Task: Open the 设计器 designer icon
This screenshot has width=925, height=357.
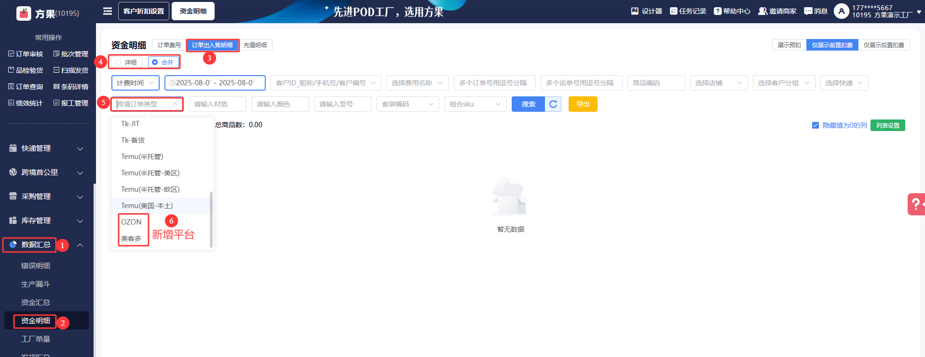Action: pos(635,11)
